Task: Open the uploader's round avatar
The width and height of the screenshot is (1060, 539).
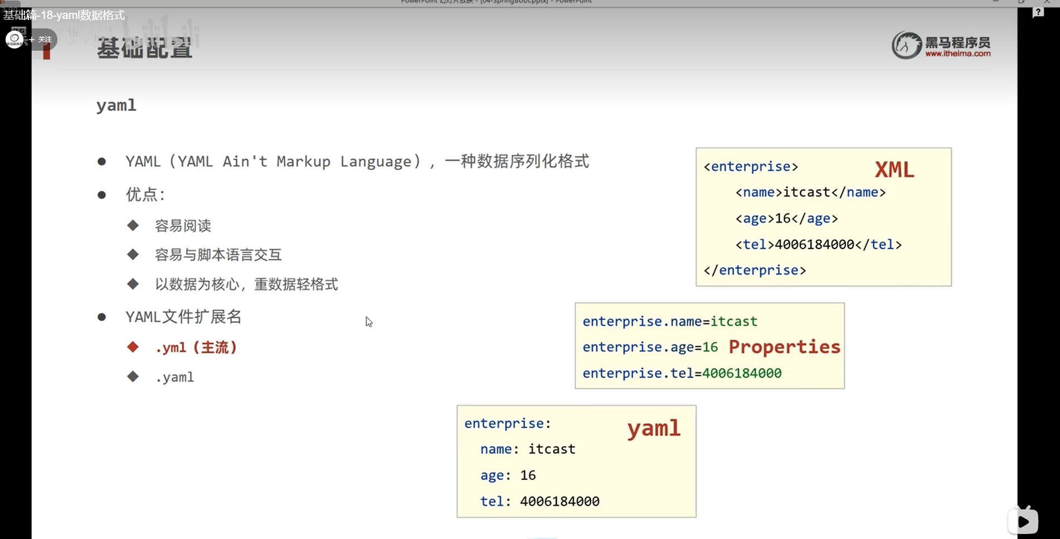Action: pyautogui.click(x=14, y=40)
